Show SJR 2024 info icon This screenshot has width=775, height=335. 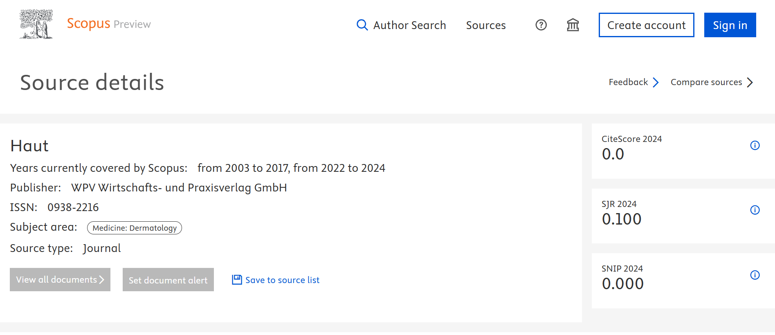(x=755, y=210)
